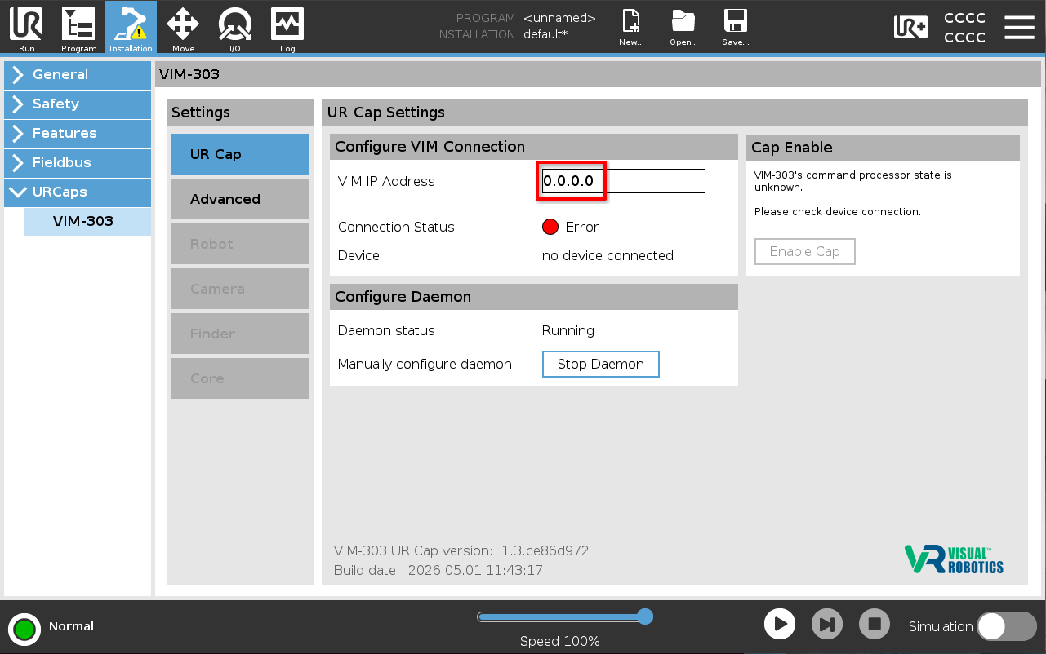1046x654 pixels.
Task: Collapse the URCaps section
Action: [78, 192]
